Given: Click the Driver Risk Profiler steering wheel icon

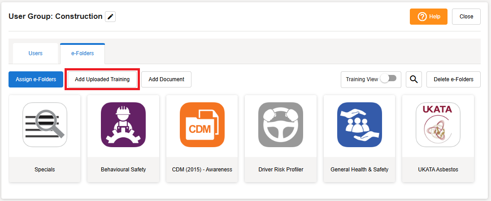Looking at the screenshot, I should [x=281, y=125].
